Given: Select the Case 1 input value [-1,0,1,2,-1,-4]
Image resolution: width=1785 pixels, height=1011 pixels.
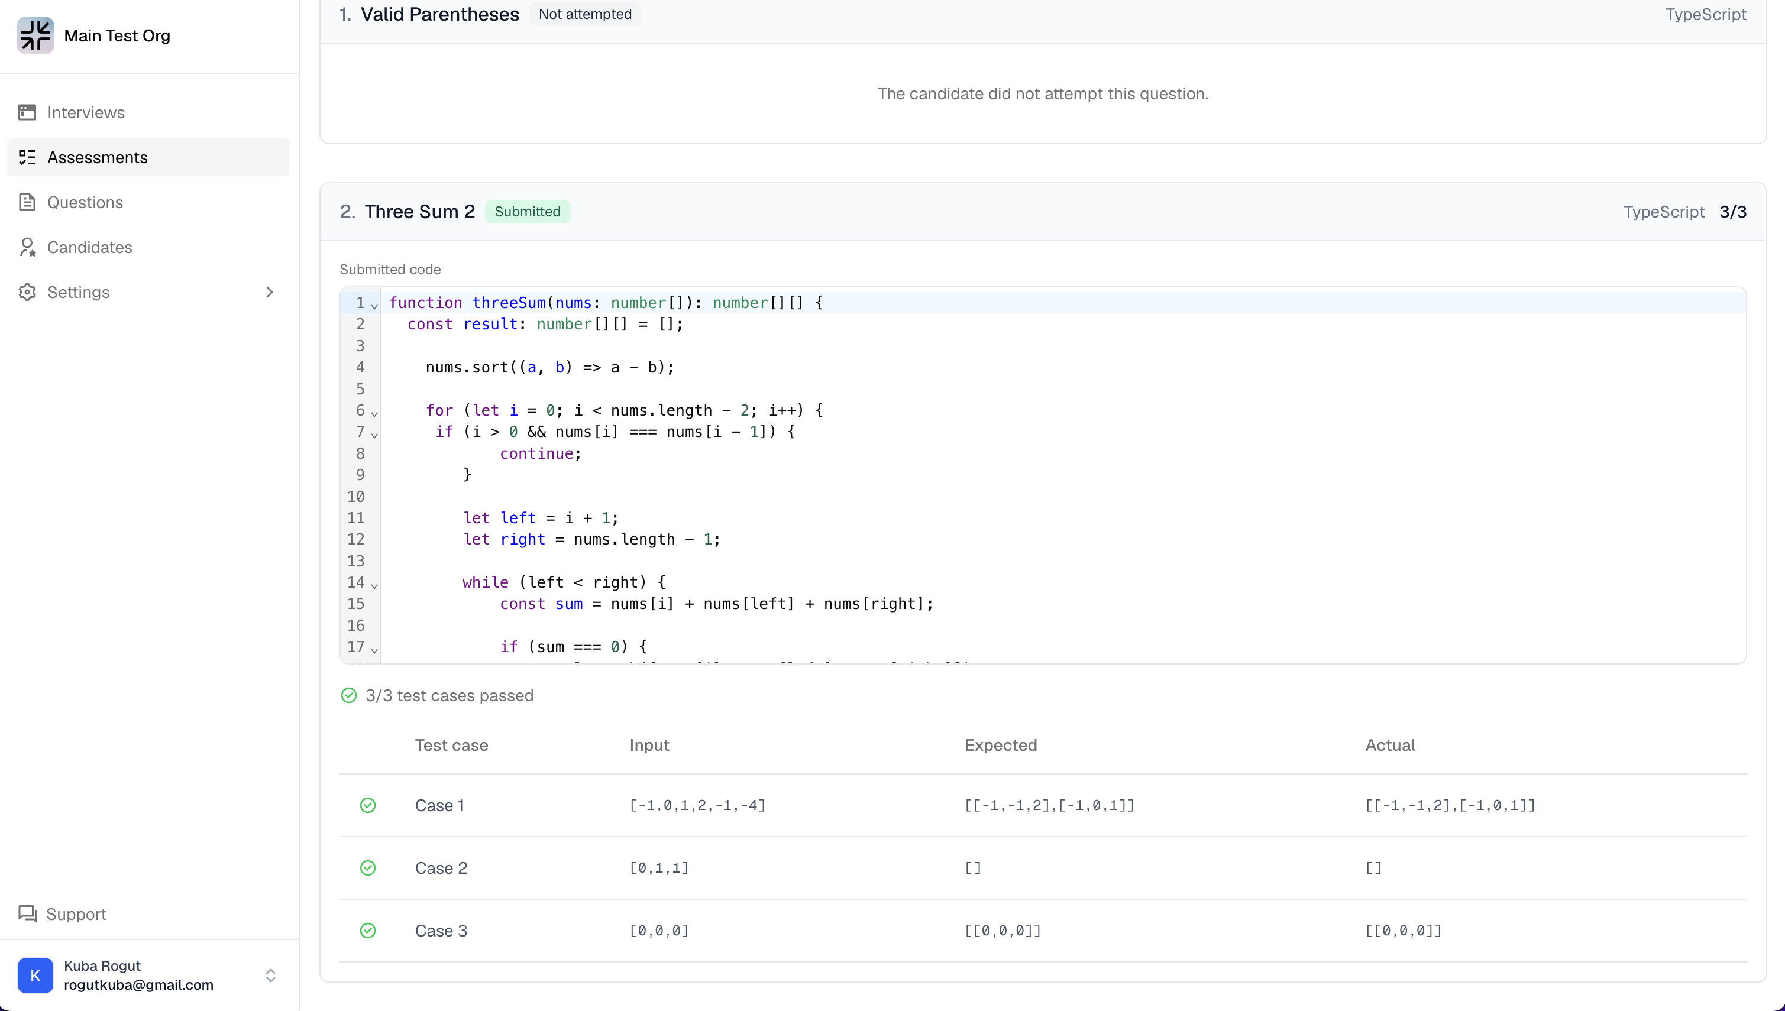Looking at the screenshot, I should pos(697,805).
